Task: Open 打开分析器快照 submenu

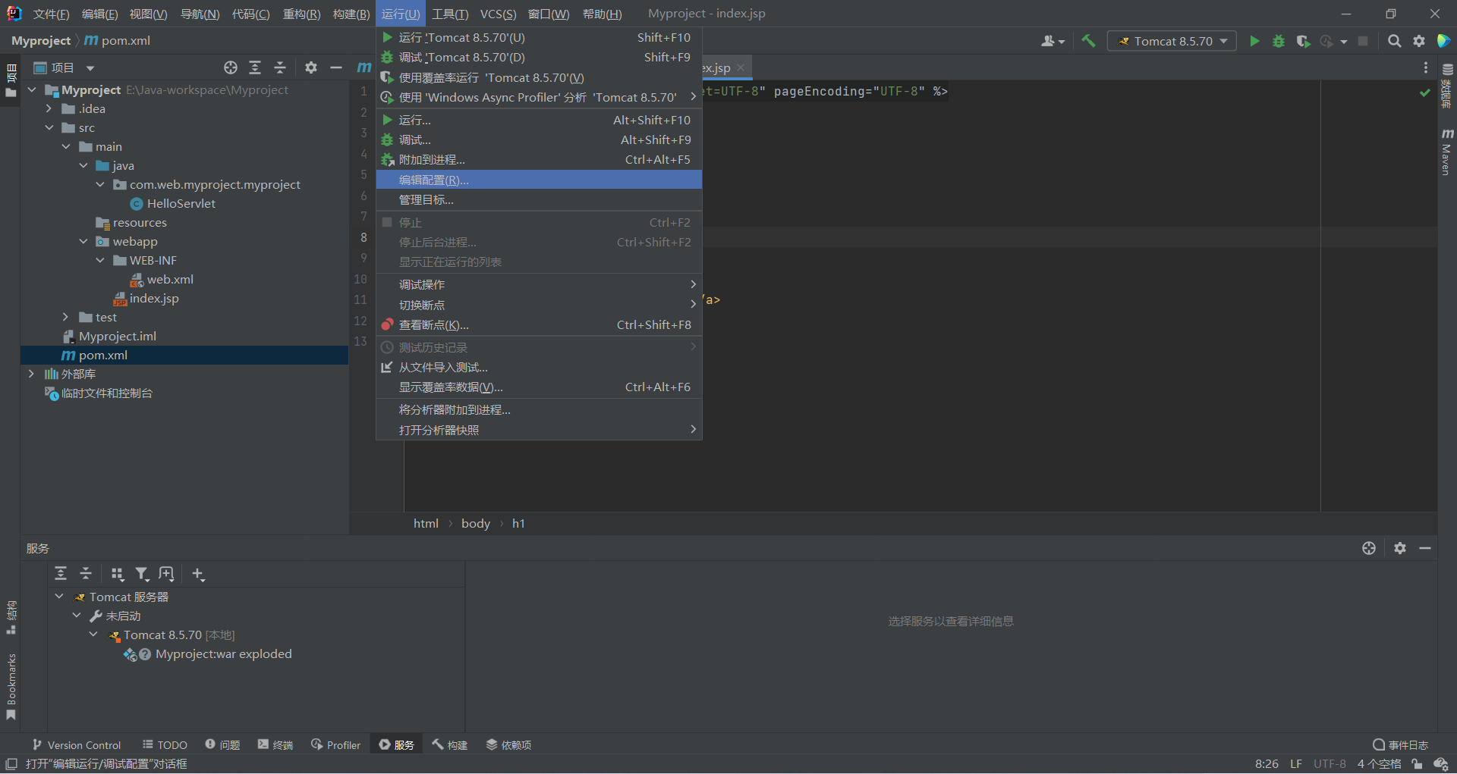Action: [539, 430]
